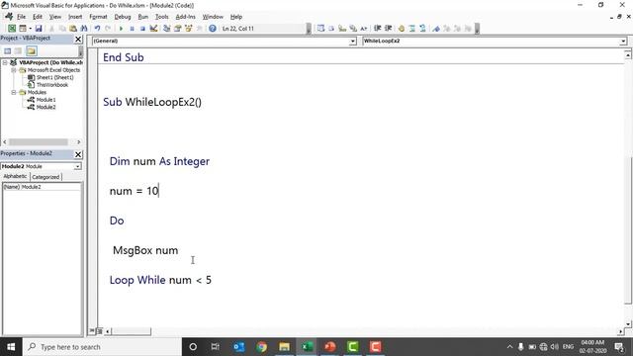The height and width of the screenshot is (356, 633).
Task: Click Procedure View button at code window bottom
Action: point(92,331)
